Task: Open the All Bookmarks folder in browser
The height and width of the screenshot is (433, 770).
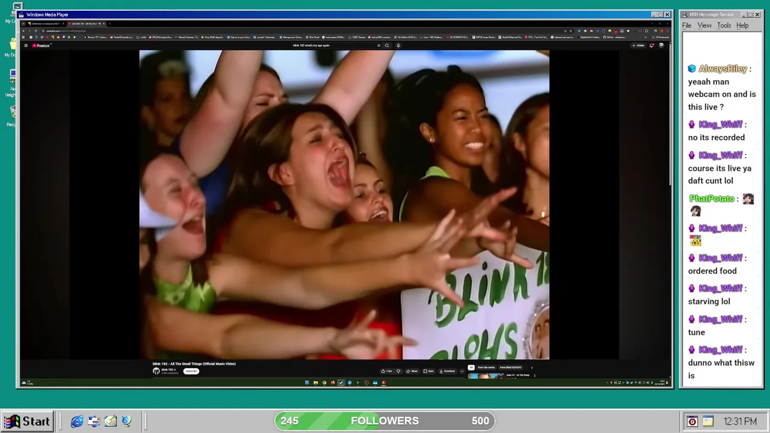Action: point(660,37)
